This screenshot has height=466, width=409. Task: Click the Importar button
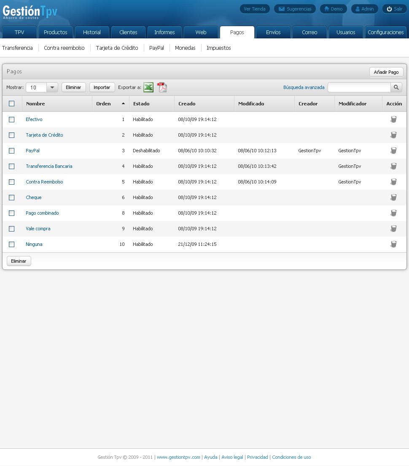click(x=102, y=87)
